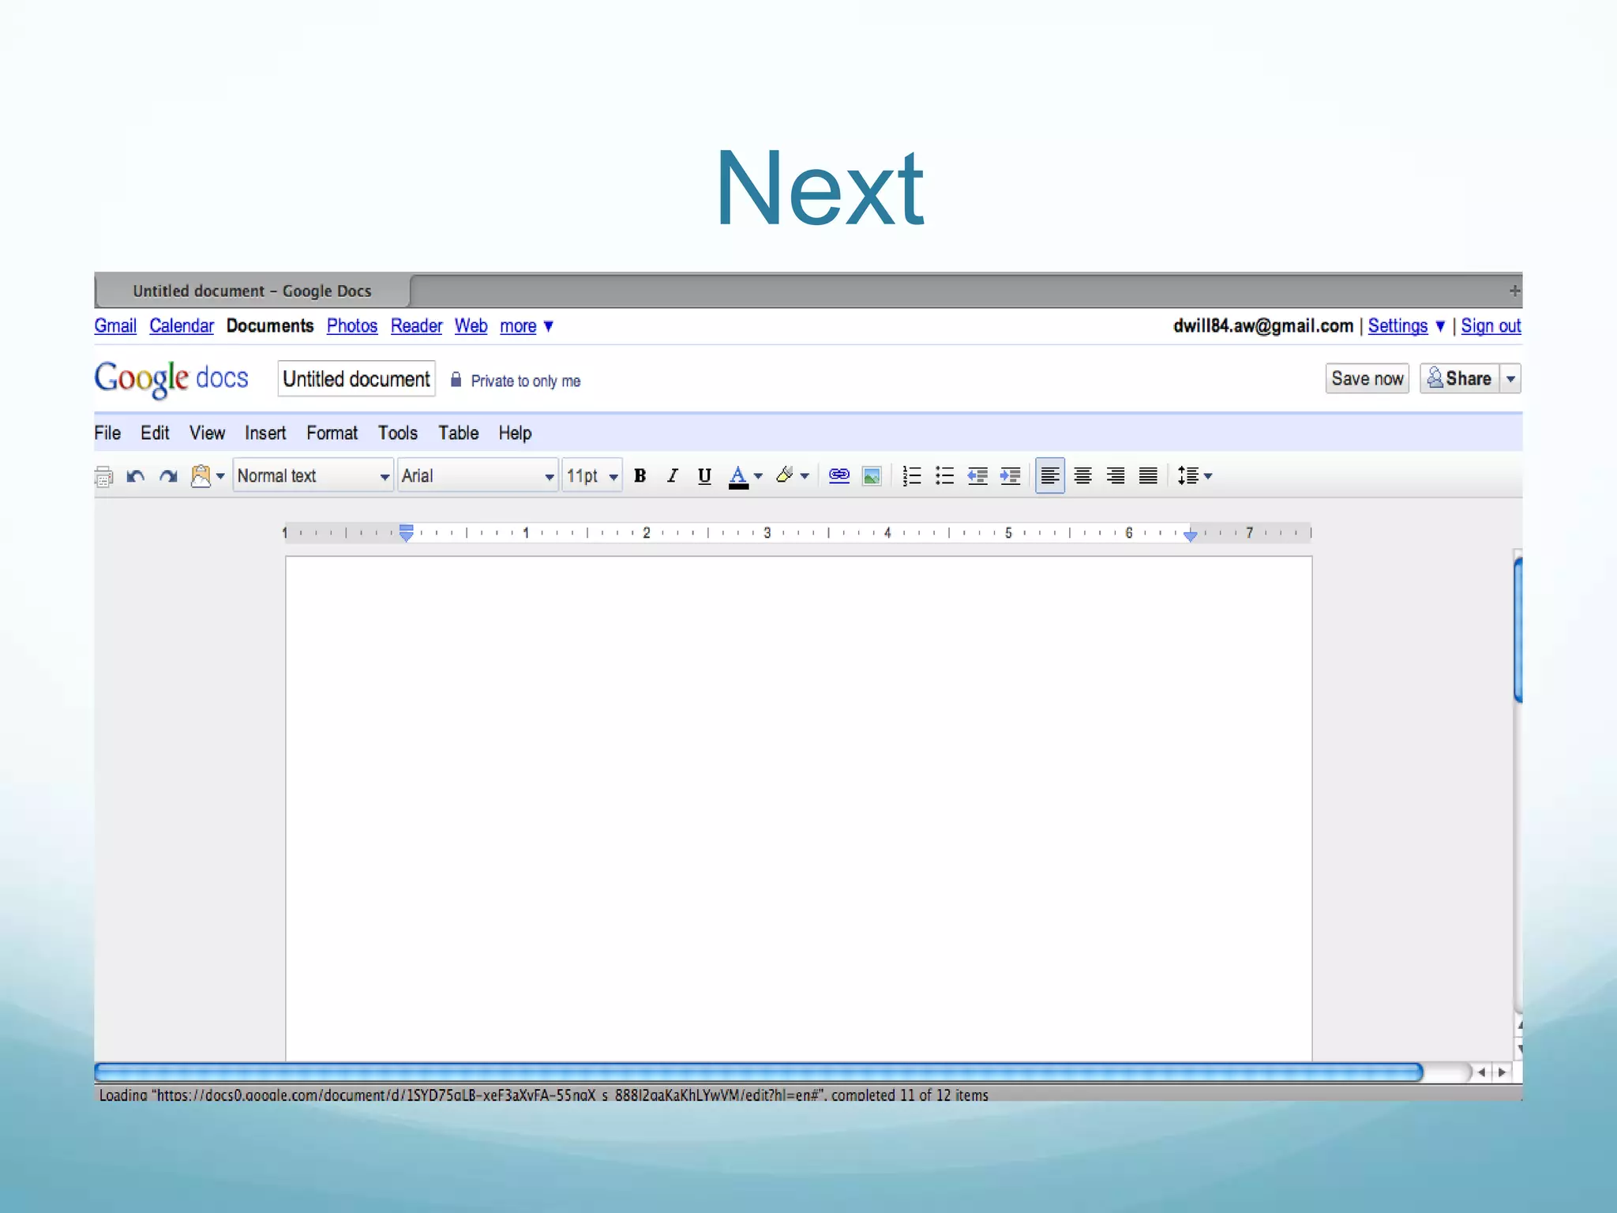1617x1213 pixels.
Task: Click the Insert image icon
Action: 872,476
